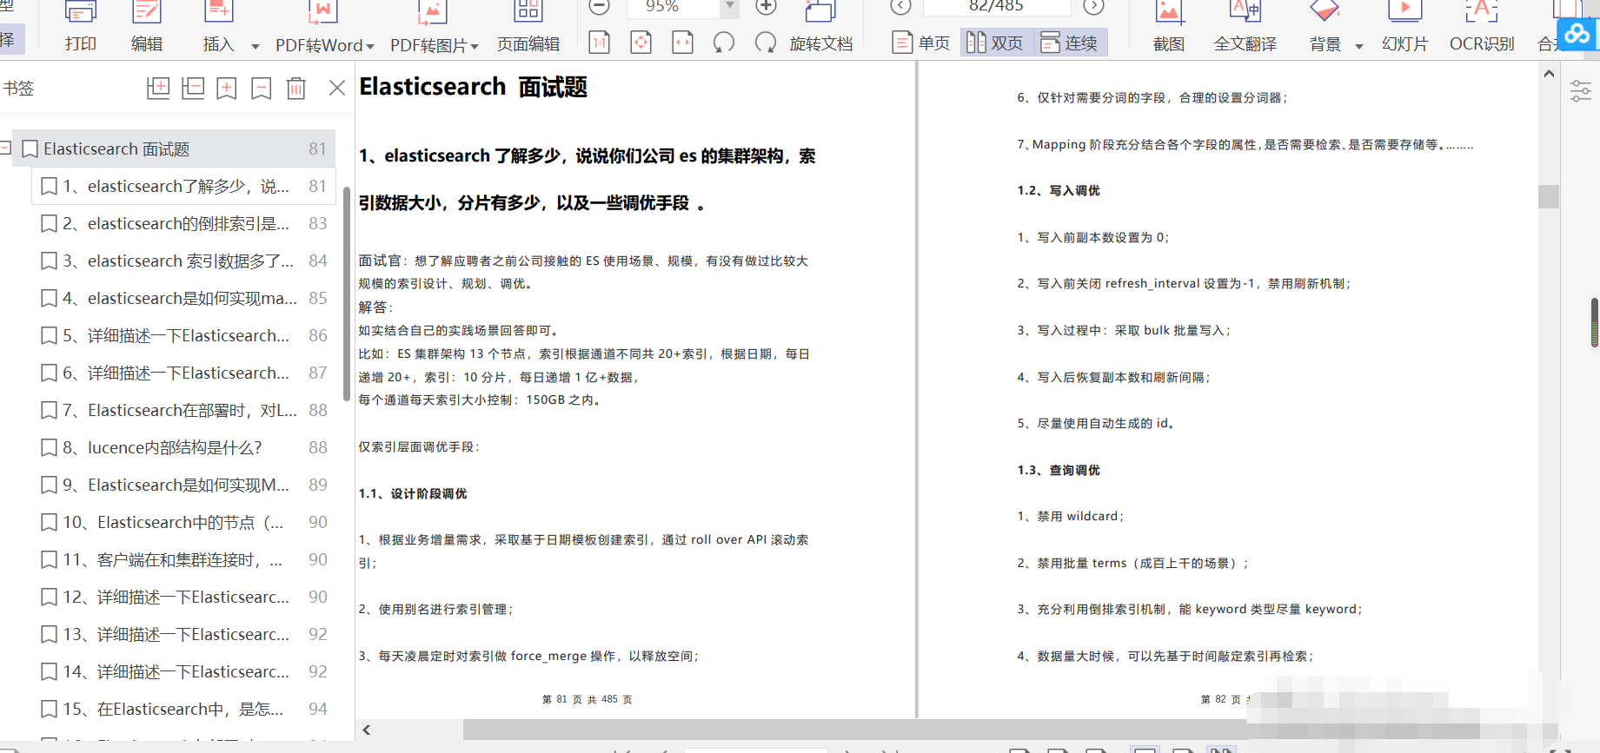Click 旋转文档 (rotate document) button
The height and width of the screenshot is (753, 1600).
coord(821,28)
